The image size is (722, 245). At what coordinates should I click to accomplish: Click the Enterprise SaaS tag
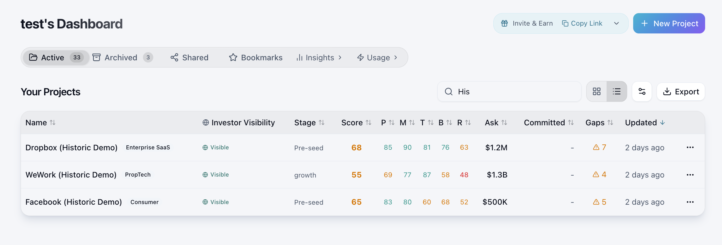(148, 147)
